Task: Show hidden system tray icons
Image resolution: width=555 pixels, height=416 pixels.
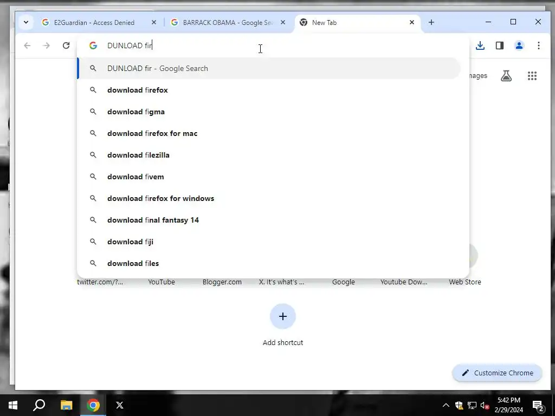Action: coord(446,405)
